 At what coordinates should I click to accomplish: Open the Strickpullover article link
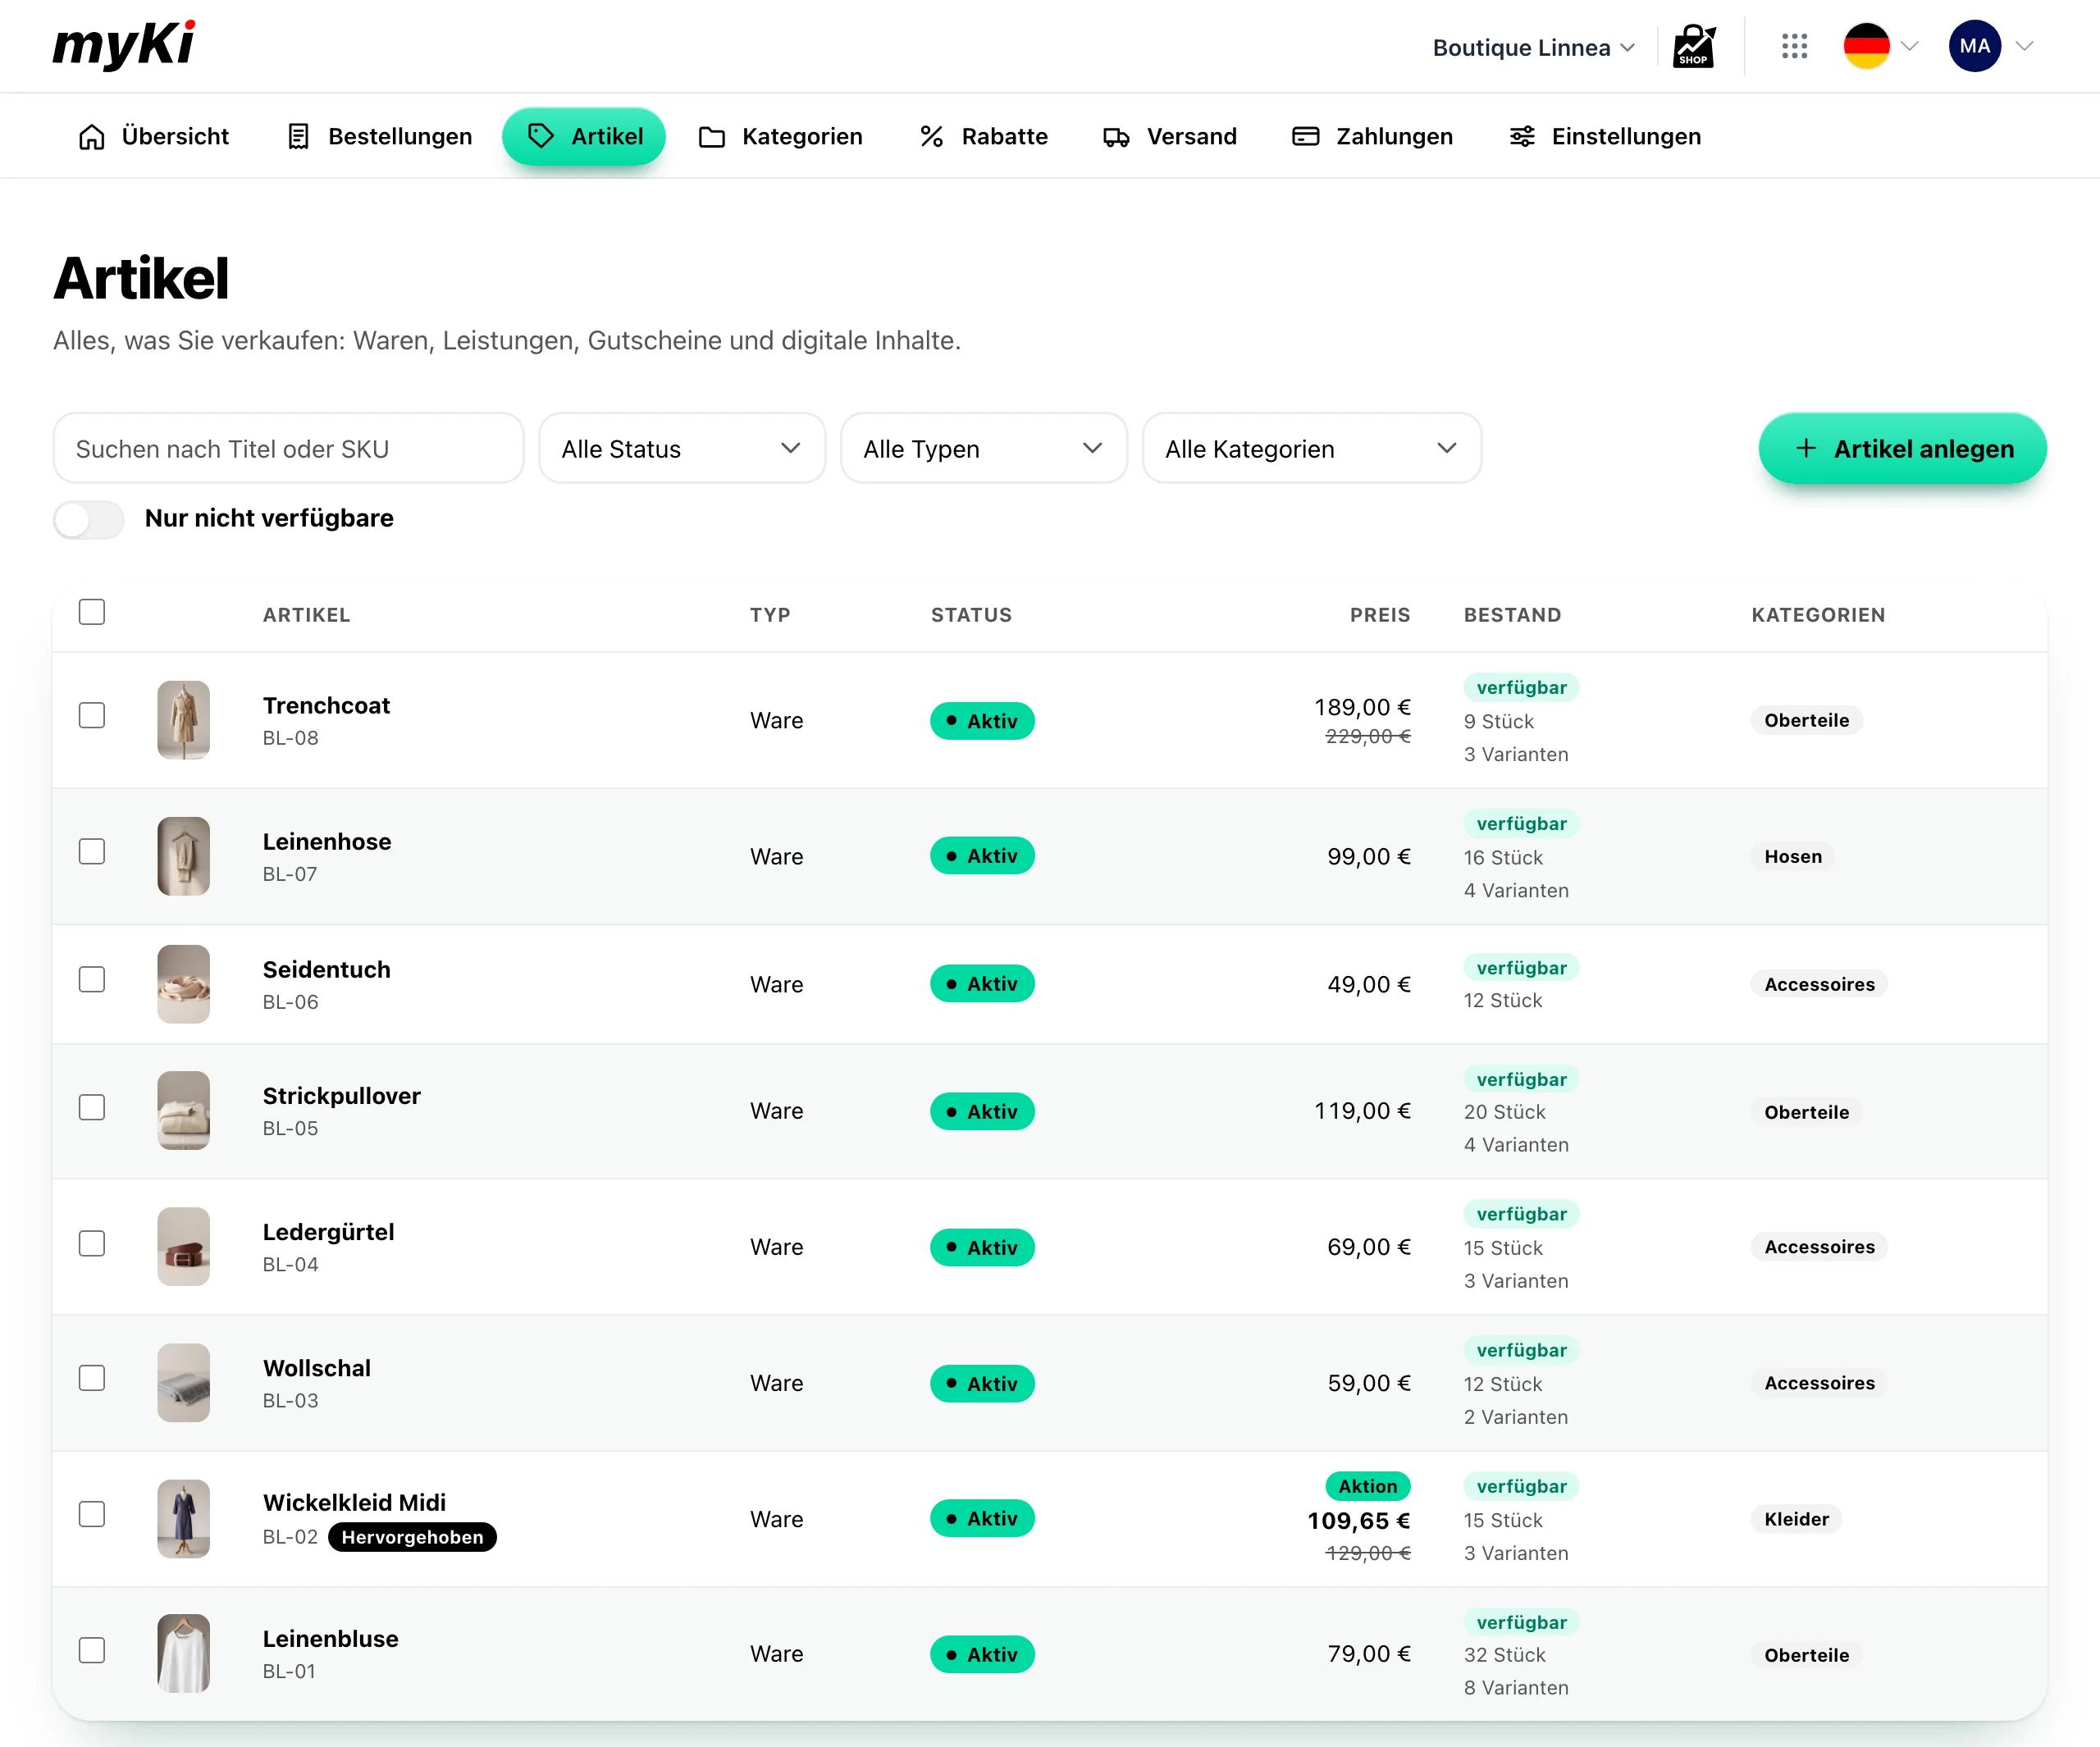point(342,1096)
